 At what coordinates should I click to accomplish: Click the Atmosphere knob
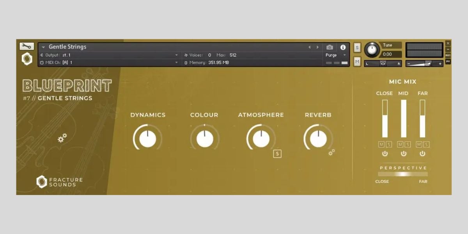[x=261, y=138]
